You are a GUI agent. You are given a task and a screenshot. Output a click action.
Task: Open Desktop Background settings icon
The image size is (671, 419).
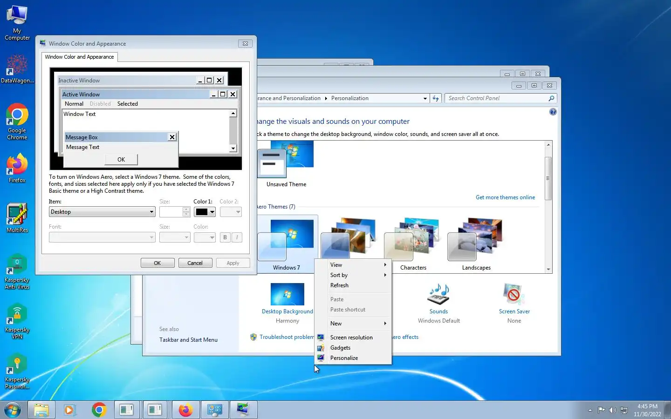pos(287,294)
